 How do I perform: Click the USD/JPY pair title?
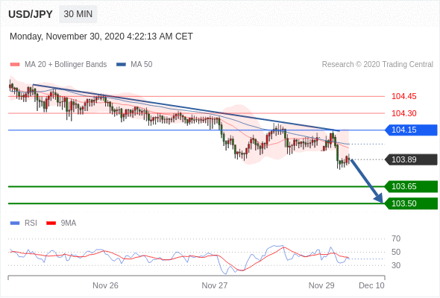pos(31,14)
